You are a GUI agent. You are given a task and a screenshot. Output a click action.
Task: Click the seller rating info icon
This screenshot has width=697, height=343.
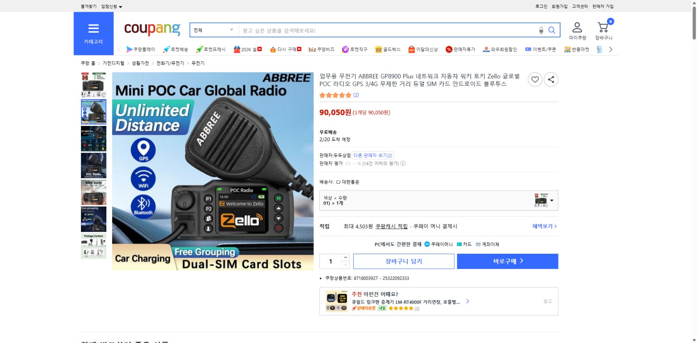coord(403,163)
